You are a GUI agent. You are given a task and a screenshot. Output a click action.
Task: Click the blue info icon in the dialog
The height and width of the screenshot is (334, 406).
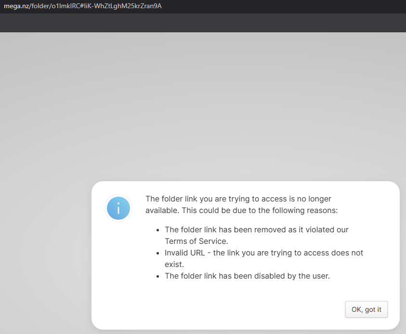coord(118,208)
